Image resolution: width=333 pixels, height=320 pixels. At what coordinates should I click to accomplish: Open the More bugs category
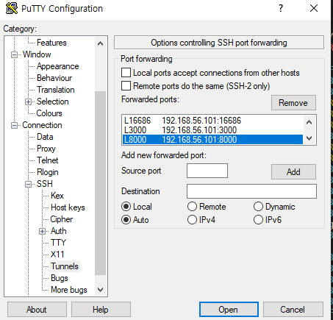click(x=69, y=290)
